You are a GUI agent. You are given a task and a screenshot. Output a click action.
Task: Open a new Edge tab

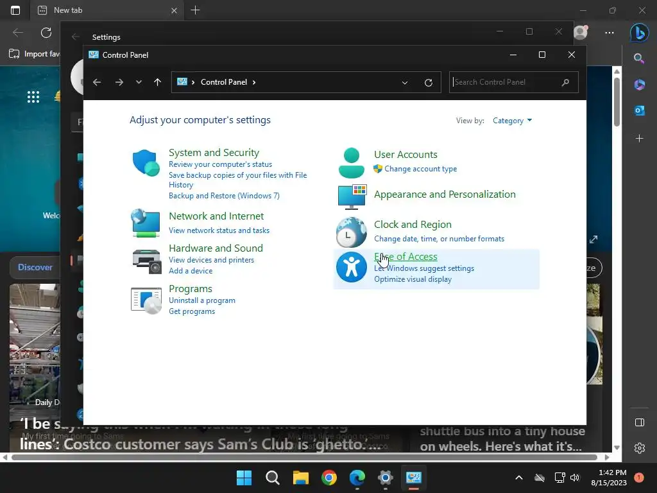195,10
